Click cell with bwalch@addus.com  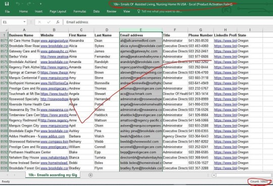coord(141,136)
